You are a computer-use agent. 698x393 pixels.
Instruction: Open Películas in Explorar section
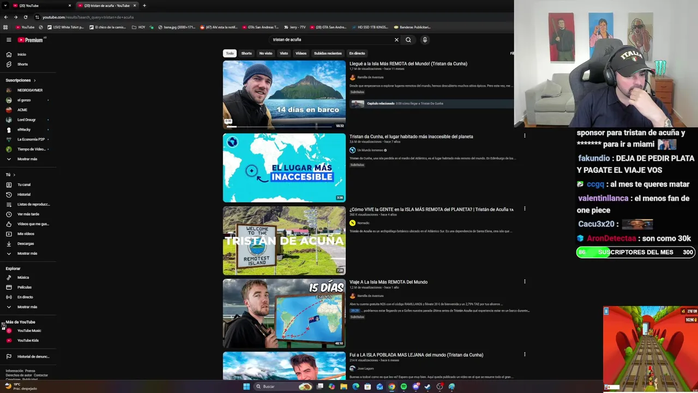[x=25, y=287]
